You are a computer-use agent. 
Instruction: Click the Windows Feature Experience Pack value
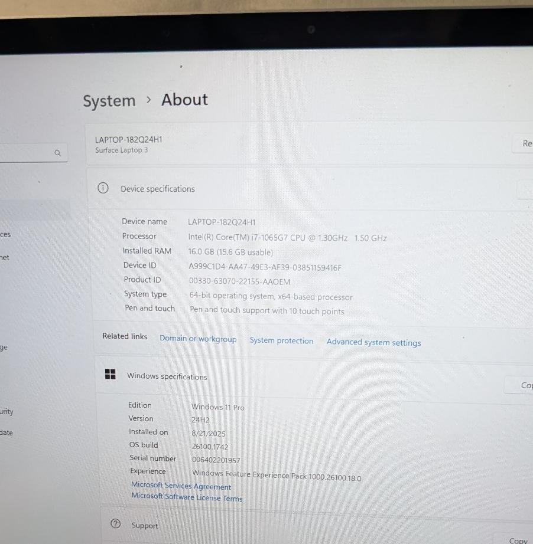click(277, 476)
